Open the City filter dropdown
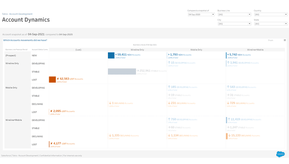The width and height of the screenshot is (289, 164). [x=234, y=23]
